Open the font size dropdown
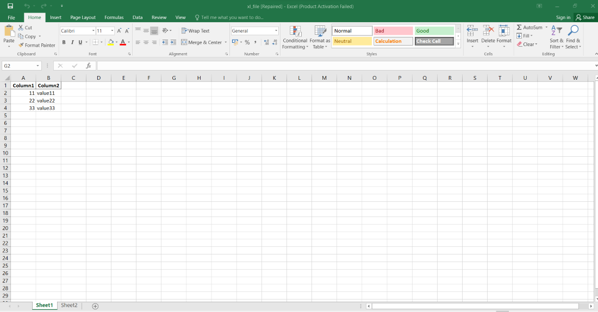The image size is (598, 312). (x=112, y=31)
